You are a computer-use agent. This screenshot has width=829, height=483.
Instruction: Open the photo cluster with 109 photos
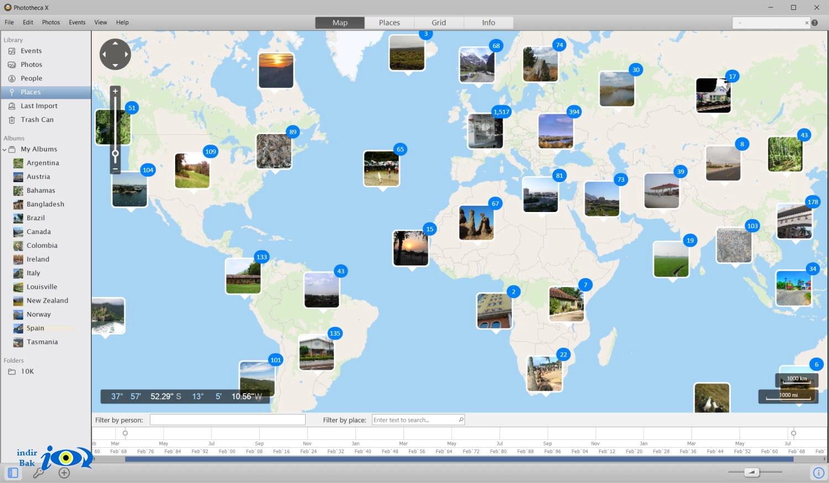pyautogui.click(x=192, y=171)
